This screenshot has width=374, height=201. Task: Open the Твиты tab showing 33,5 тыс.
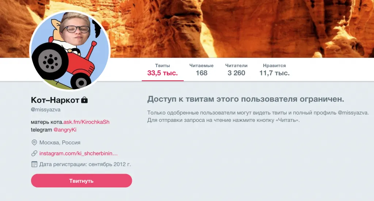pyautogui.click(x=163, y=70)
